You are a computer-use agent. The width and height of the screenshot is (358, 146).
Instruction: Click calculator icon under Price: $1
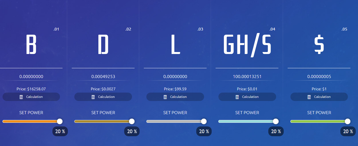(x=309, y=97)
